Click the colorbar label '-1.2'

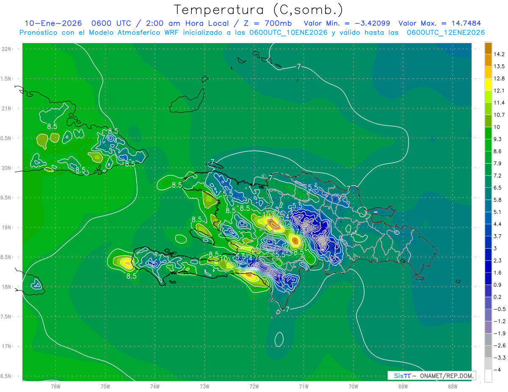[x=499, y=321]
